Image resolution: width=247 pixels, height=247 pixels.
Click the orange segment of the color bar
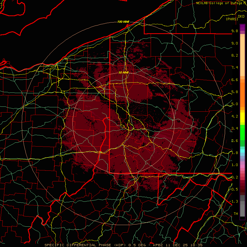click(242, 94)
